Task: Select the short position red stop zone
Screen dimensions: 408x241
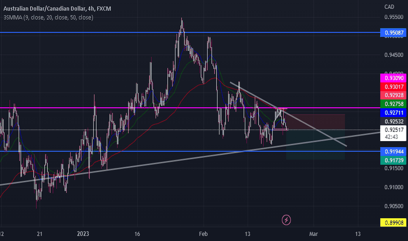Action: pos(316,122)
